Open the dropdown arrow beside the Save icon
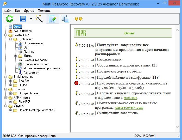 31,19
